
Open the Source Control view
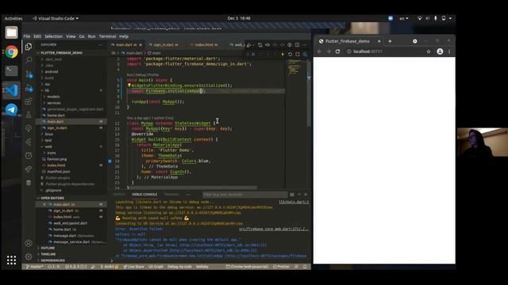(29, 74)
